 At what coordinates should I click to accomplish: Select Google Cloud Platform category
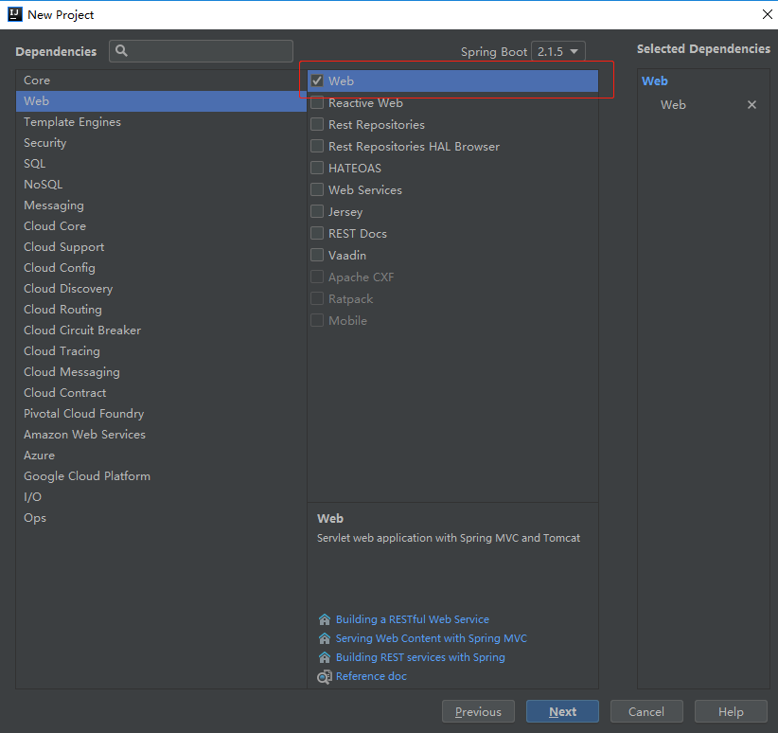(x=161, y=476)
